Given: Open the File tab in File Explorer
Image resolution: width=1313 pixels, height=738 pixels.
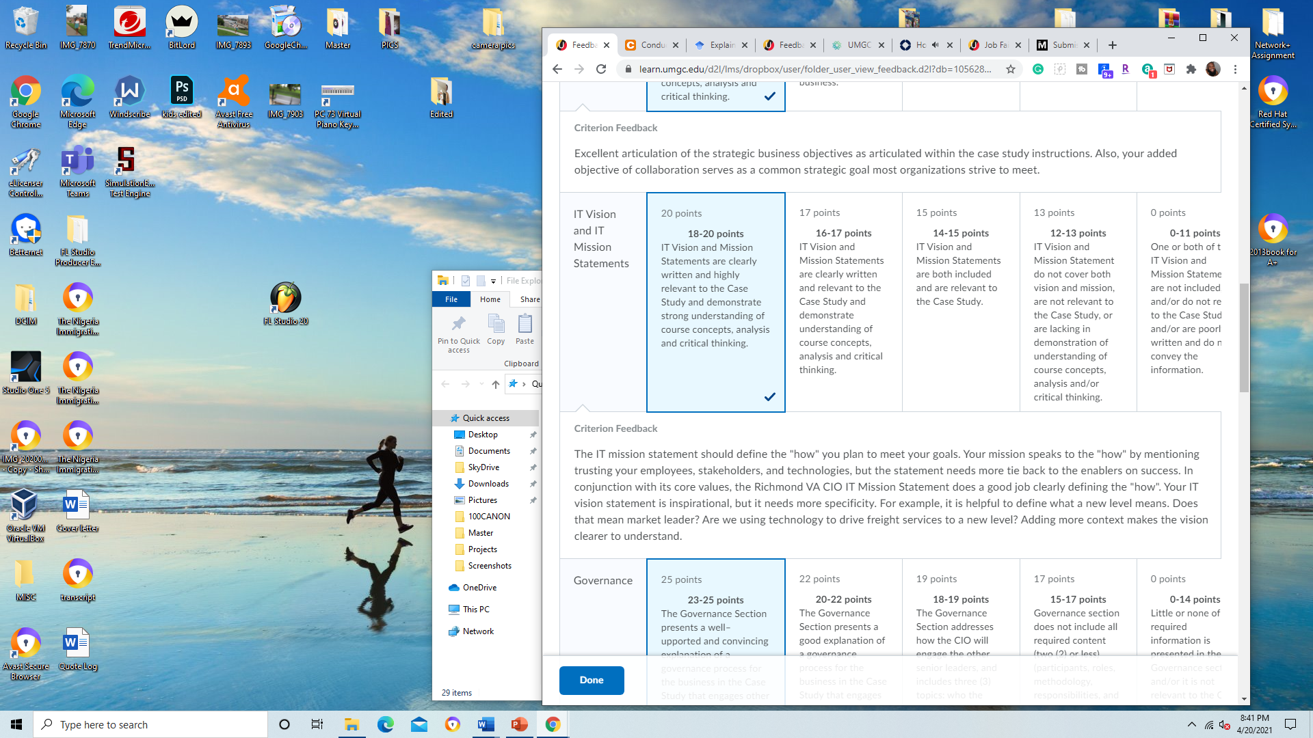Looking at the screenshot, I should [451, 299].
